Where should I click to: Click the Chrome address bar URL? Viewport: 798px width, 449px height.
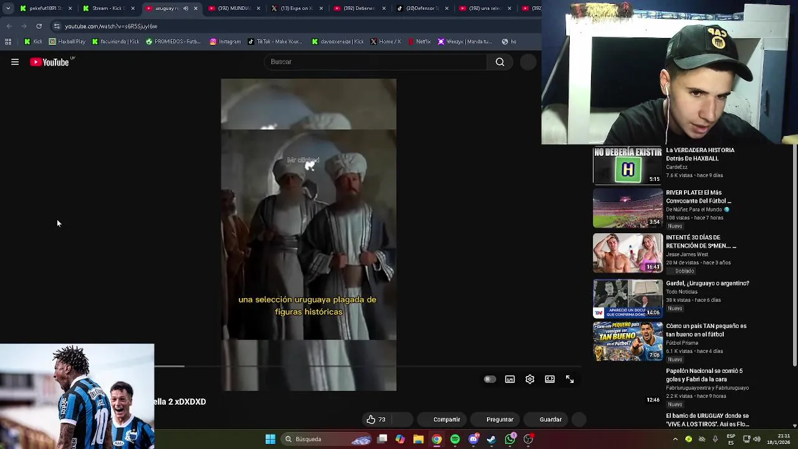(x=111, y=26)
